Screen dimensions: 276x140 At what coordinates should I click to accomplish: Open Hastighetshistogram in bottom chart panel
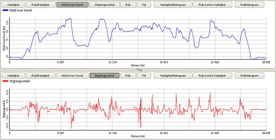[173, 76]
